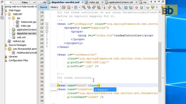Collapse the WEB-INF folder node
Image resolution: width=186 pixels, height=104 pixels.
(6, 14)
